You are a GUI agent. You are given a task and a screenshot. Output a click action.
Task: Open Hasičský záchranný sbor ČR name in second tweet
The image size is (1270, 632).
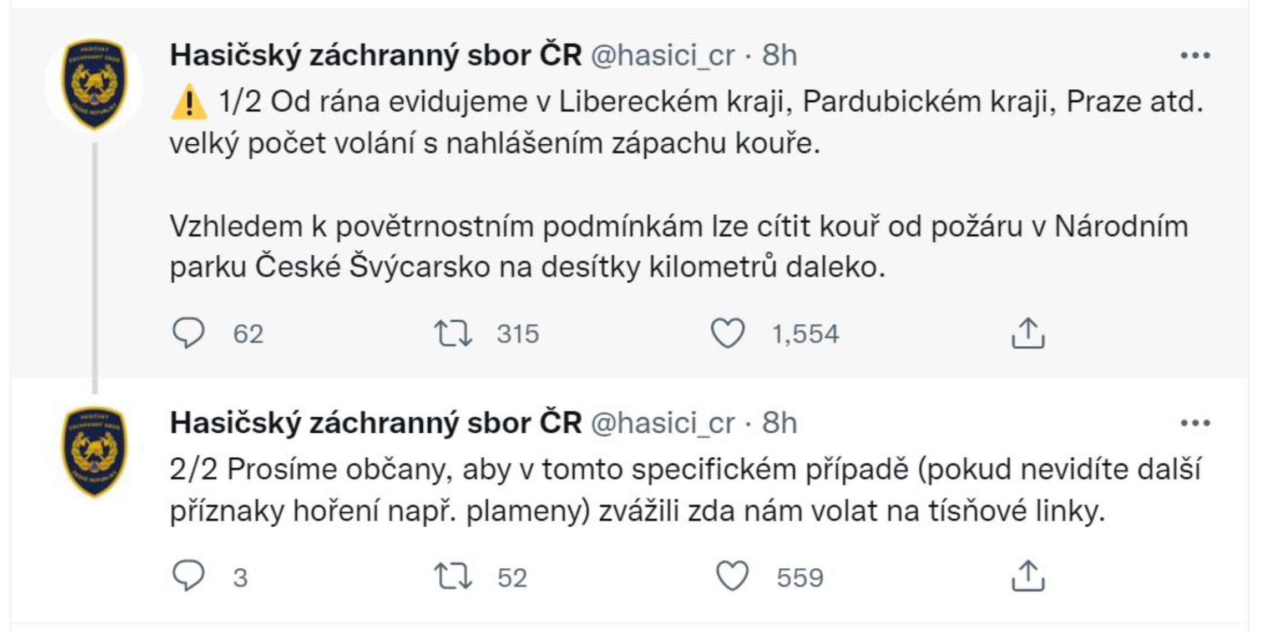[376, 423]
